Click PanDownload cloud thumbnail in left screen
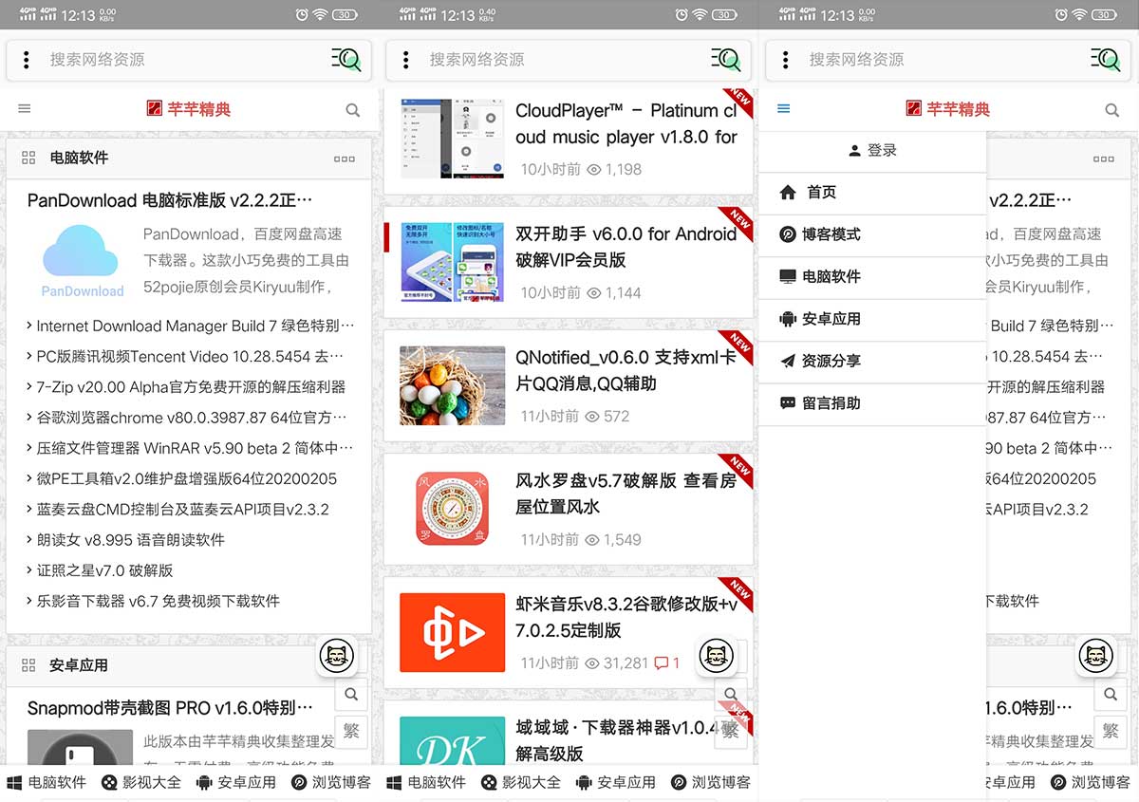The image size is (1139, 802). pos(82,261)
